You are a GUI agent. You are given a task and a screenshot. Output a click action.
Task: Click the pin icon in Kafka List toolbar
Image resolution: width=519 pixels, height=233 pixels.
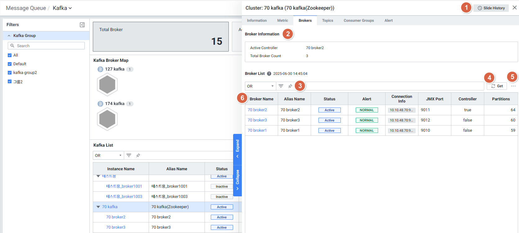138,155
